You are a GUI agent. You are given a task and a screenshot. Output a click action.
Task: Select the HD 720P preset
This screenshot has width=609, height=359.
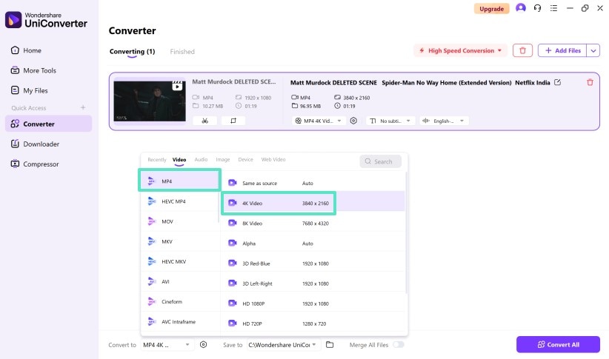pyautogui.click(x=313, y=323)
